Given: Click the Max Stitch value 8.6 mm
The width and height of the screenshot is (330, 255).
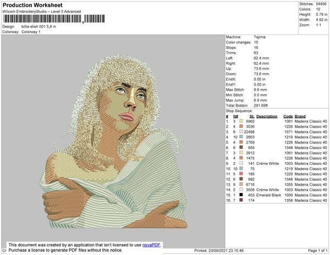Looking at the screenshot, I should (260, 90).
